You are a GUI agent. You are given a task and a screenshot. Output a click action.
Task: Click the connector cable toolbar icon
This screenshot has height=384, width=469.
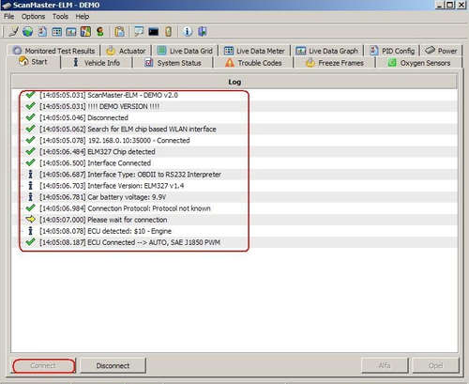pos(13,32)
